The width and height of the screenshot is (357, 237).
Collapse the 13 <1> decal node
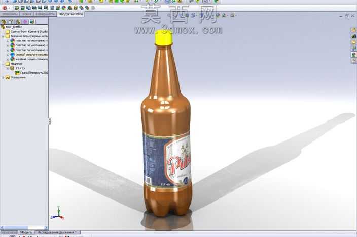[8, 68]
